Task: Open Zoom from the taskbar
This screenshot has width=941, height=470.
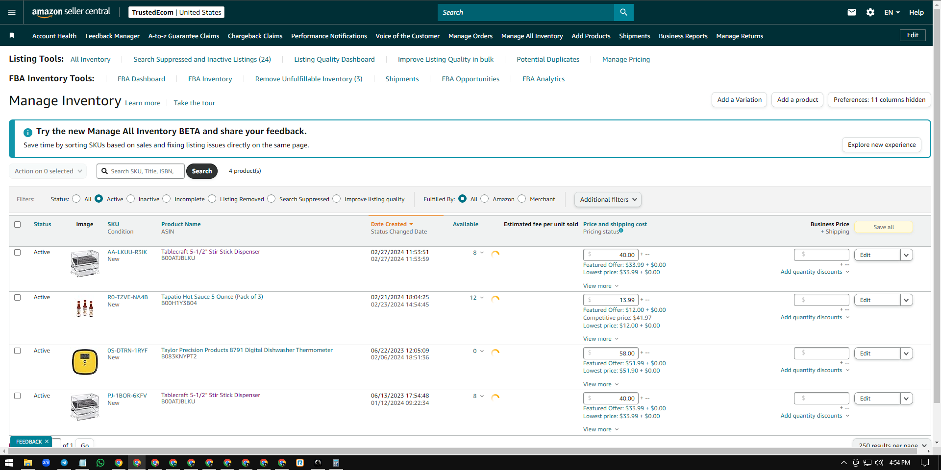Action: [46, 463]
